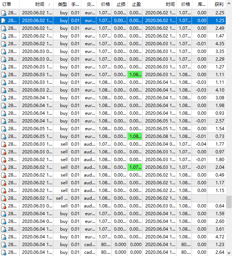Viewport: 232px width, 256px height.
Task: Click the order icon of the 'sell ...' pending row
Action: point(4,198)
